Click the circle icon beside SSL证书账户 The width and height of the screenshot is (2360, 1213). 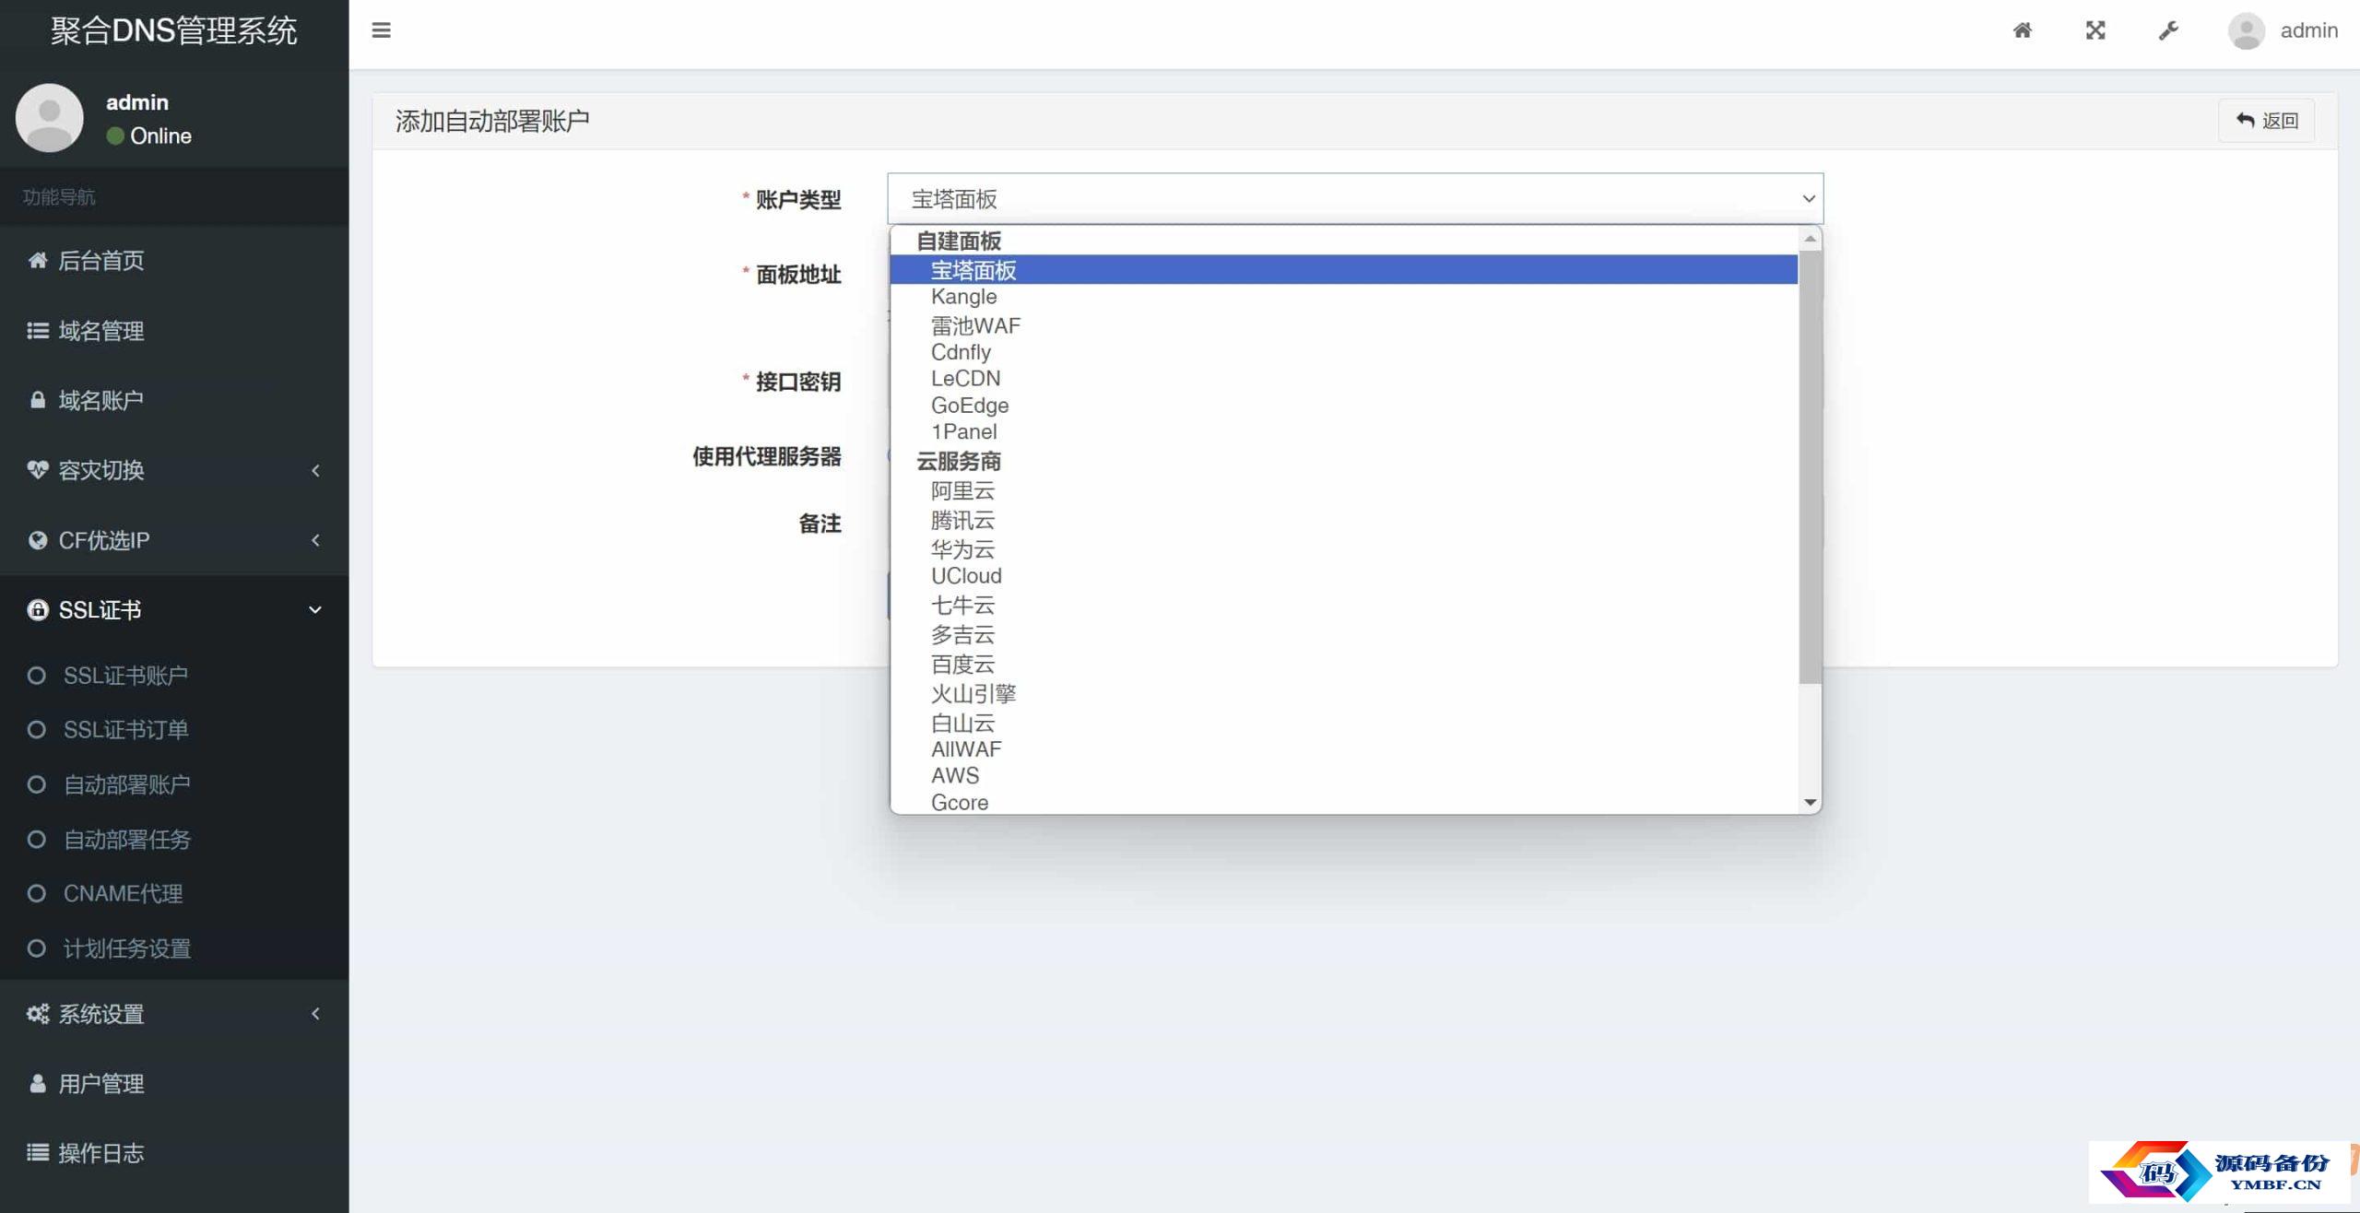click(36, 676)
